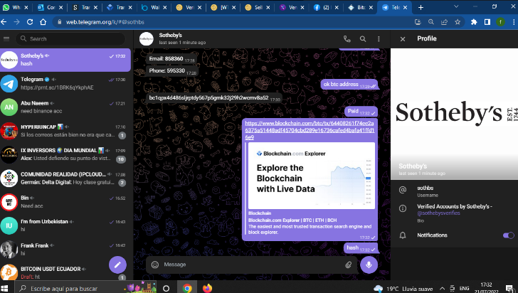Start a voice call with Sotheby's
Viewport: 518px width, 293px height.
coord(347,39)
